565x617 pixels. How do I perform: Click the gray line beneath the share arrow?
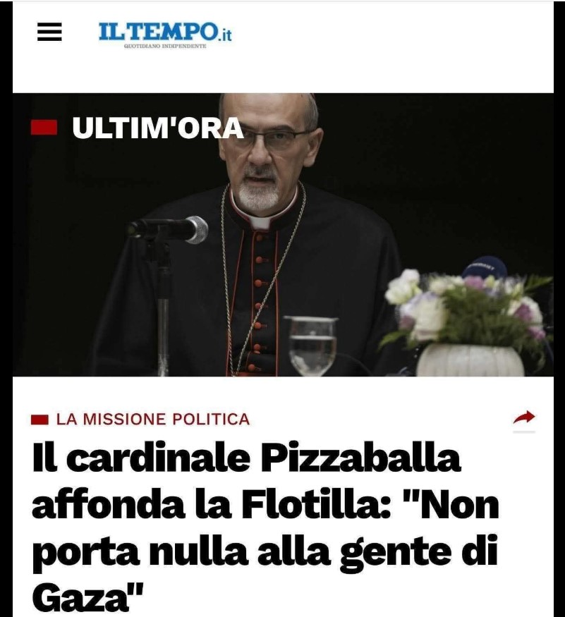(x=524, y=432)
